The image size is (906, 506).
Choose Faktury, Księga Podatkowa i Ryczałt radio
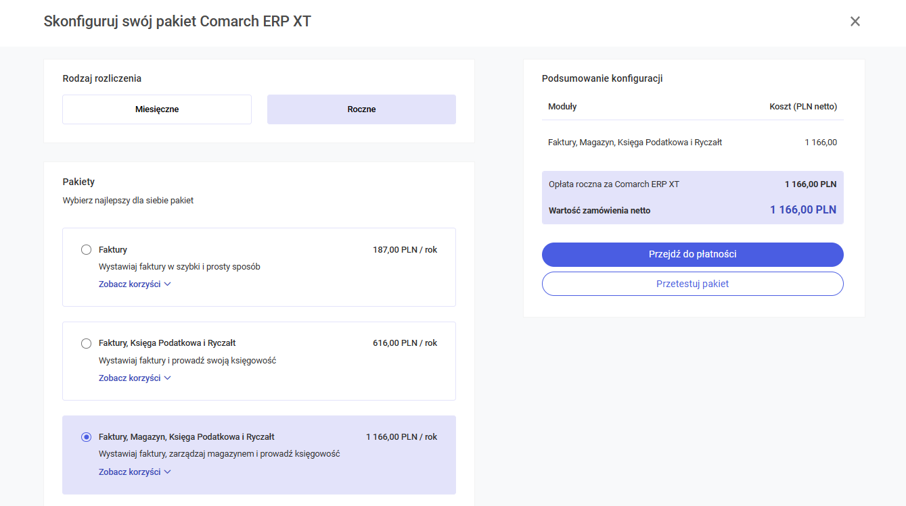tap(86, 343)
